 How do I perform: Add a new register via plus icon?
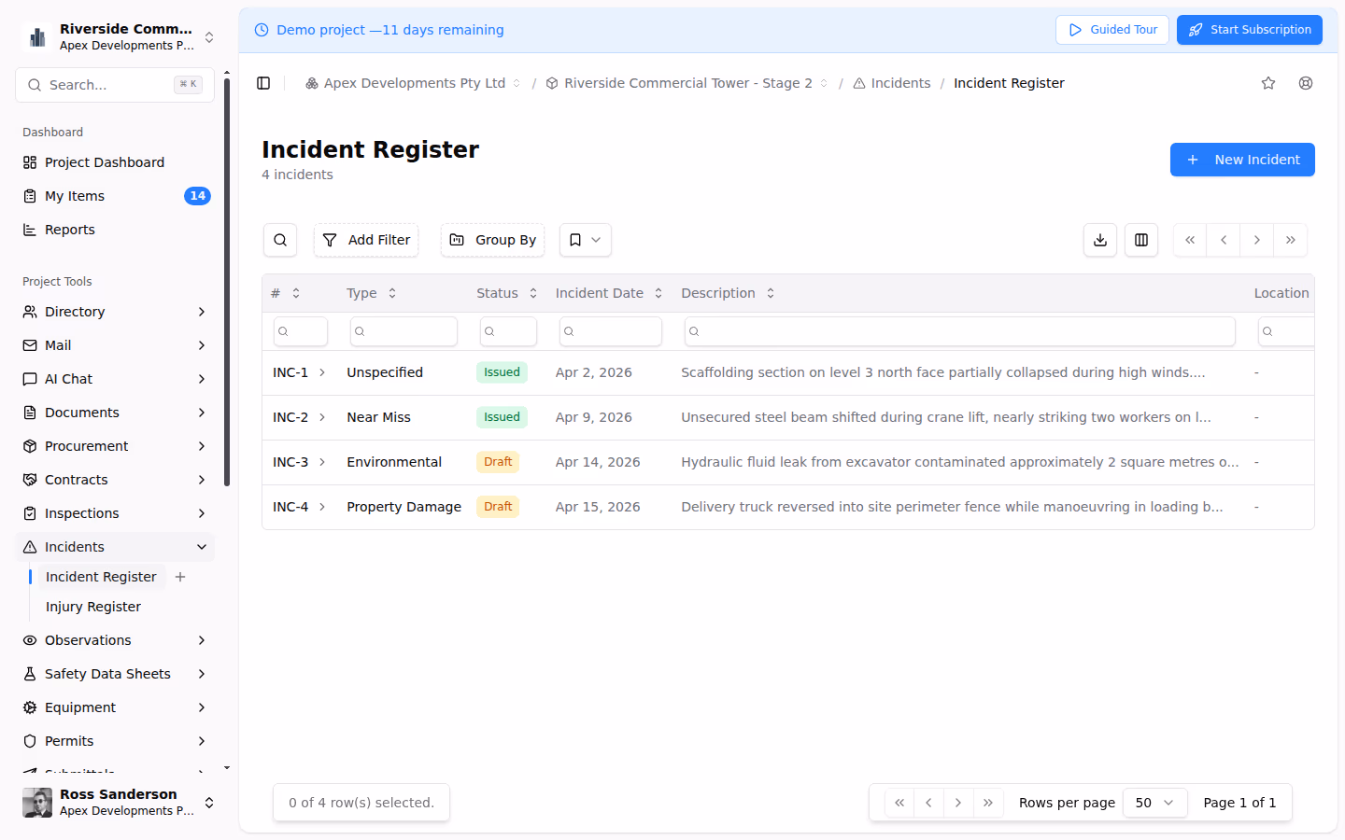point(180,577)
